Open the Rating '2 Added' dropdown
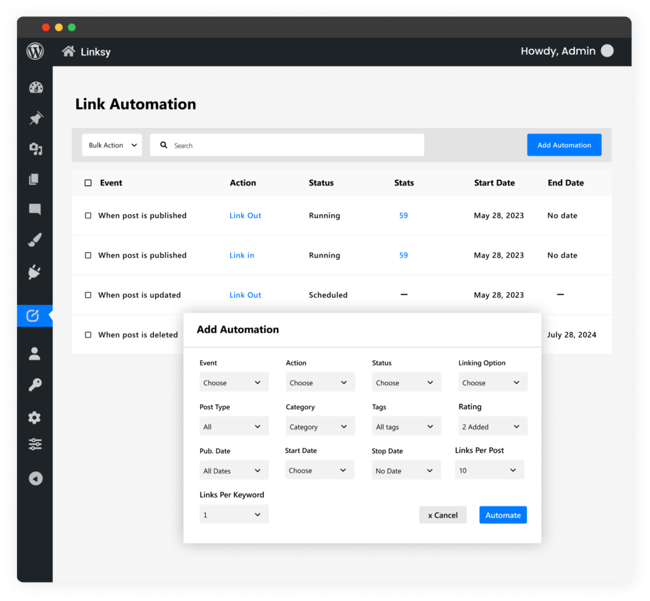 (493, 426)
